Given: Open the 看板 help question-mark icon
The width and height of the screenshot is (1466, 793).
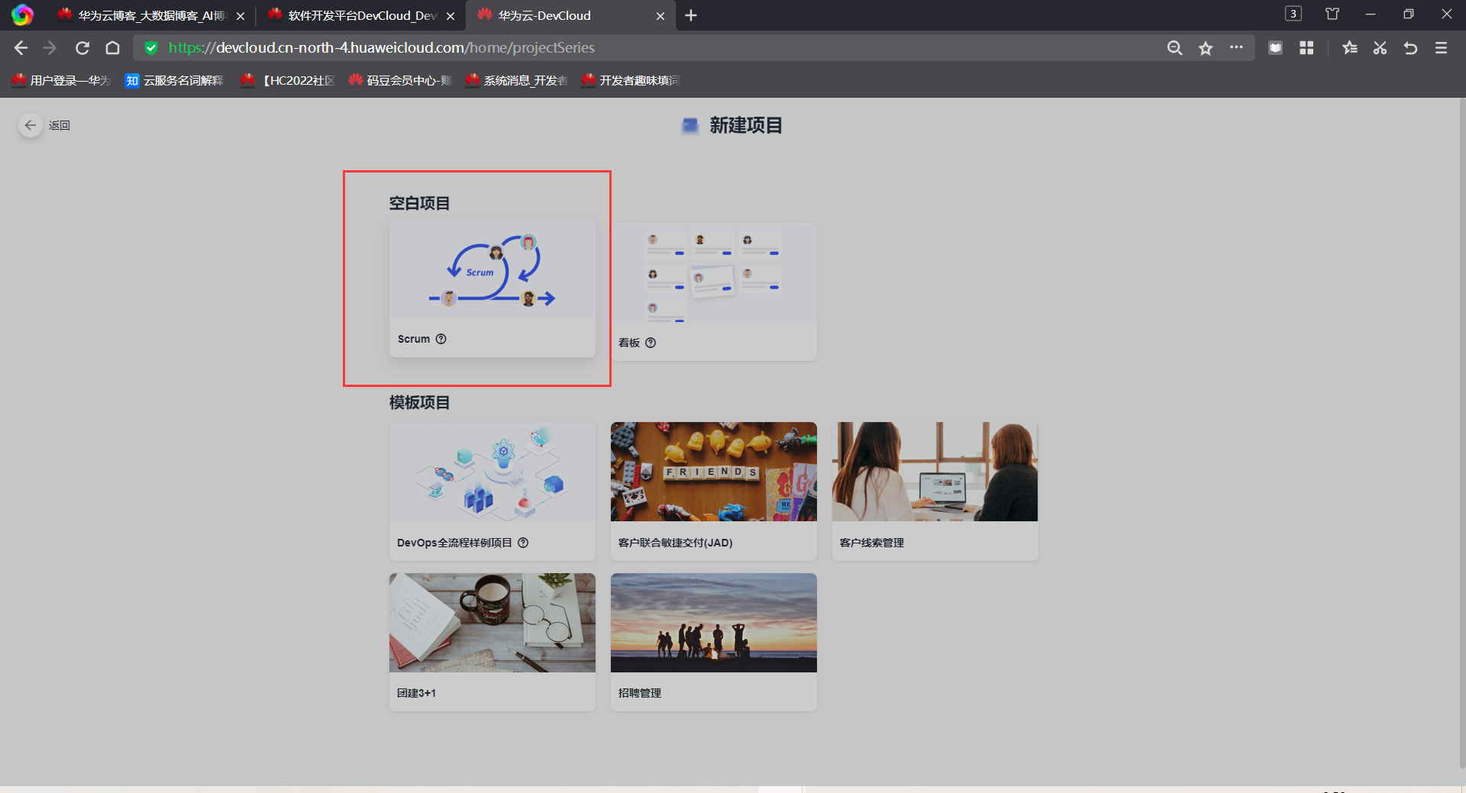Looking at the screenshot, I should pos(651,343).
